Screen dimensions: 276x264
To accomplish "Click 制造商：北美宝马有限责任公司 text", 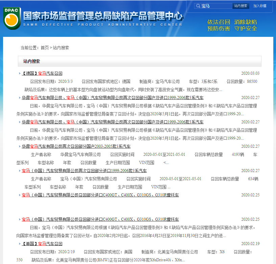I will click(170, 252).
